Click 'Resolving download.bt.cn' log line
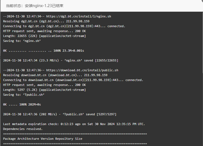 [55, 75]
